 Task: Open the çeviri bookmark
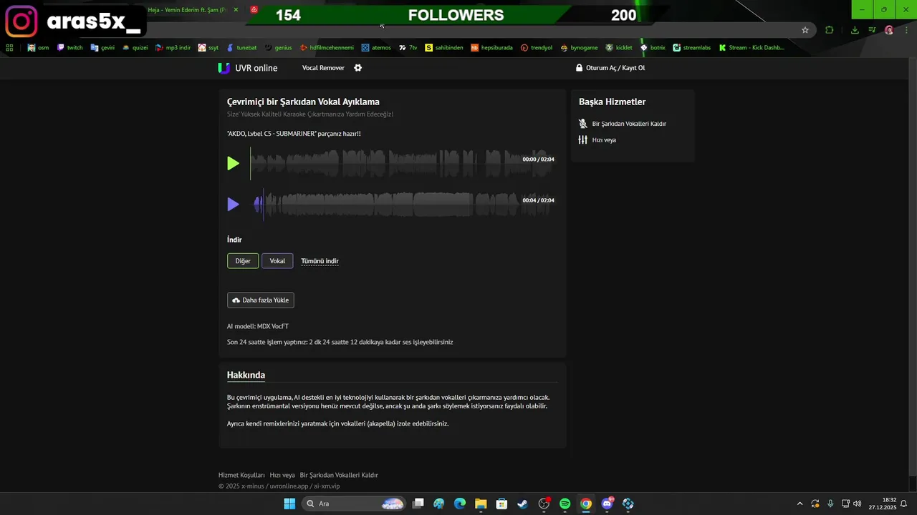(103, 48)
